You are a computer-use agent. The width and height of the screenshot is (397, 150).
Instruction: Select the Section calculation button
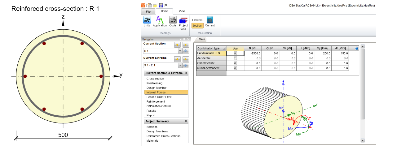coord(197,26)
